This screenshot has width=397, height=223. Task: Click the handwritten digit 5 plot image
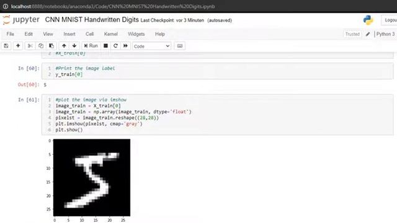(x=92, y=178)
